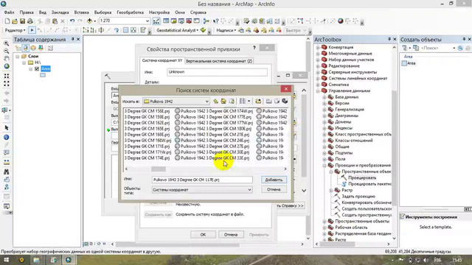The width and height of the screenshot is (472, 265).
Task: Collapse the Проекции и преобразования toolset
Action: [324, 166]
